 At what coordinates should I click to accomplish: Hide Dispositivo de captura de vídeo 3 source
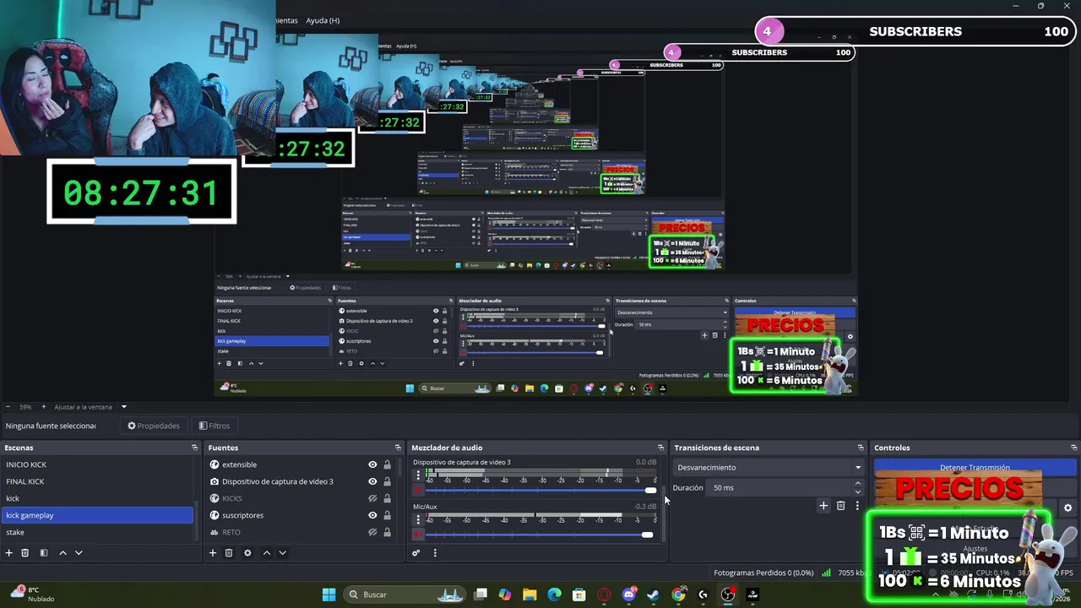click(372, 481)
